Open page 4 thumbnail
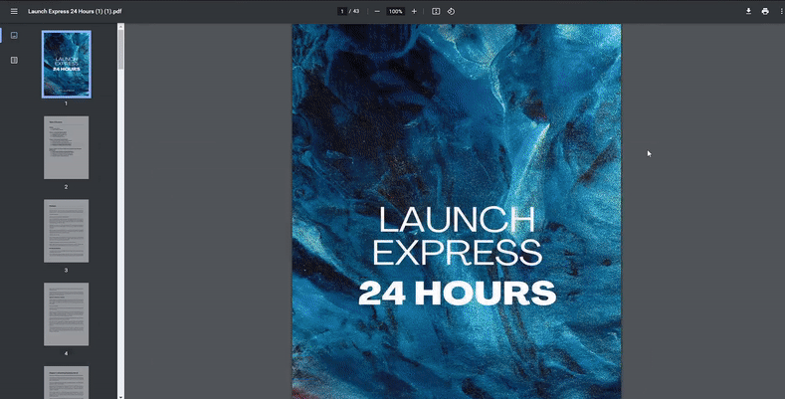 (66, 313)
